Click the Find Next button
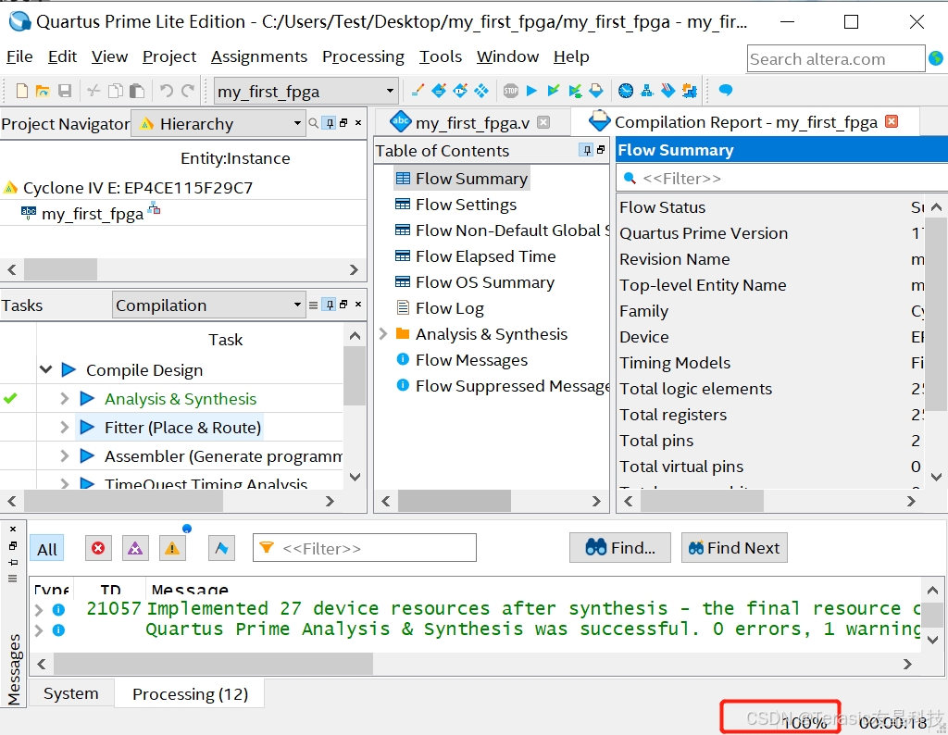 click(734, 548)
